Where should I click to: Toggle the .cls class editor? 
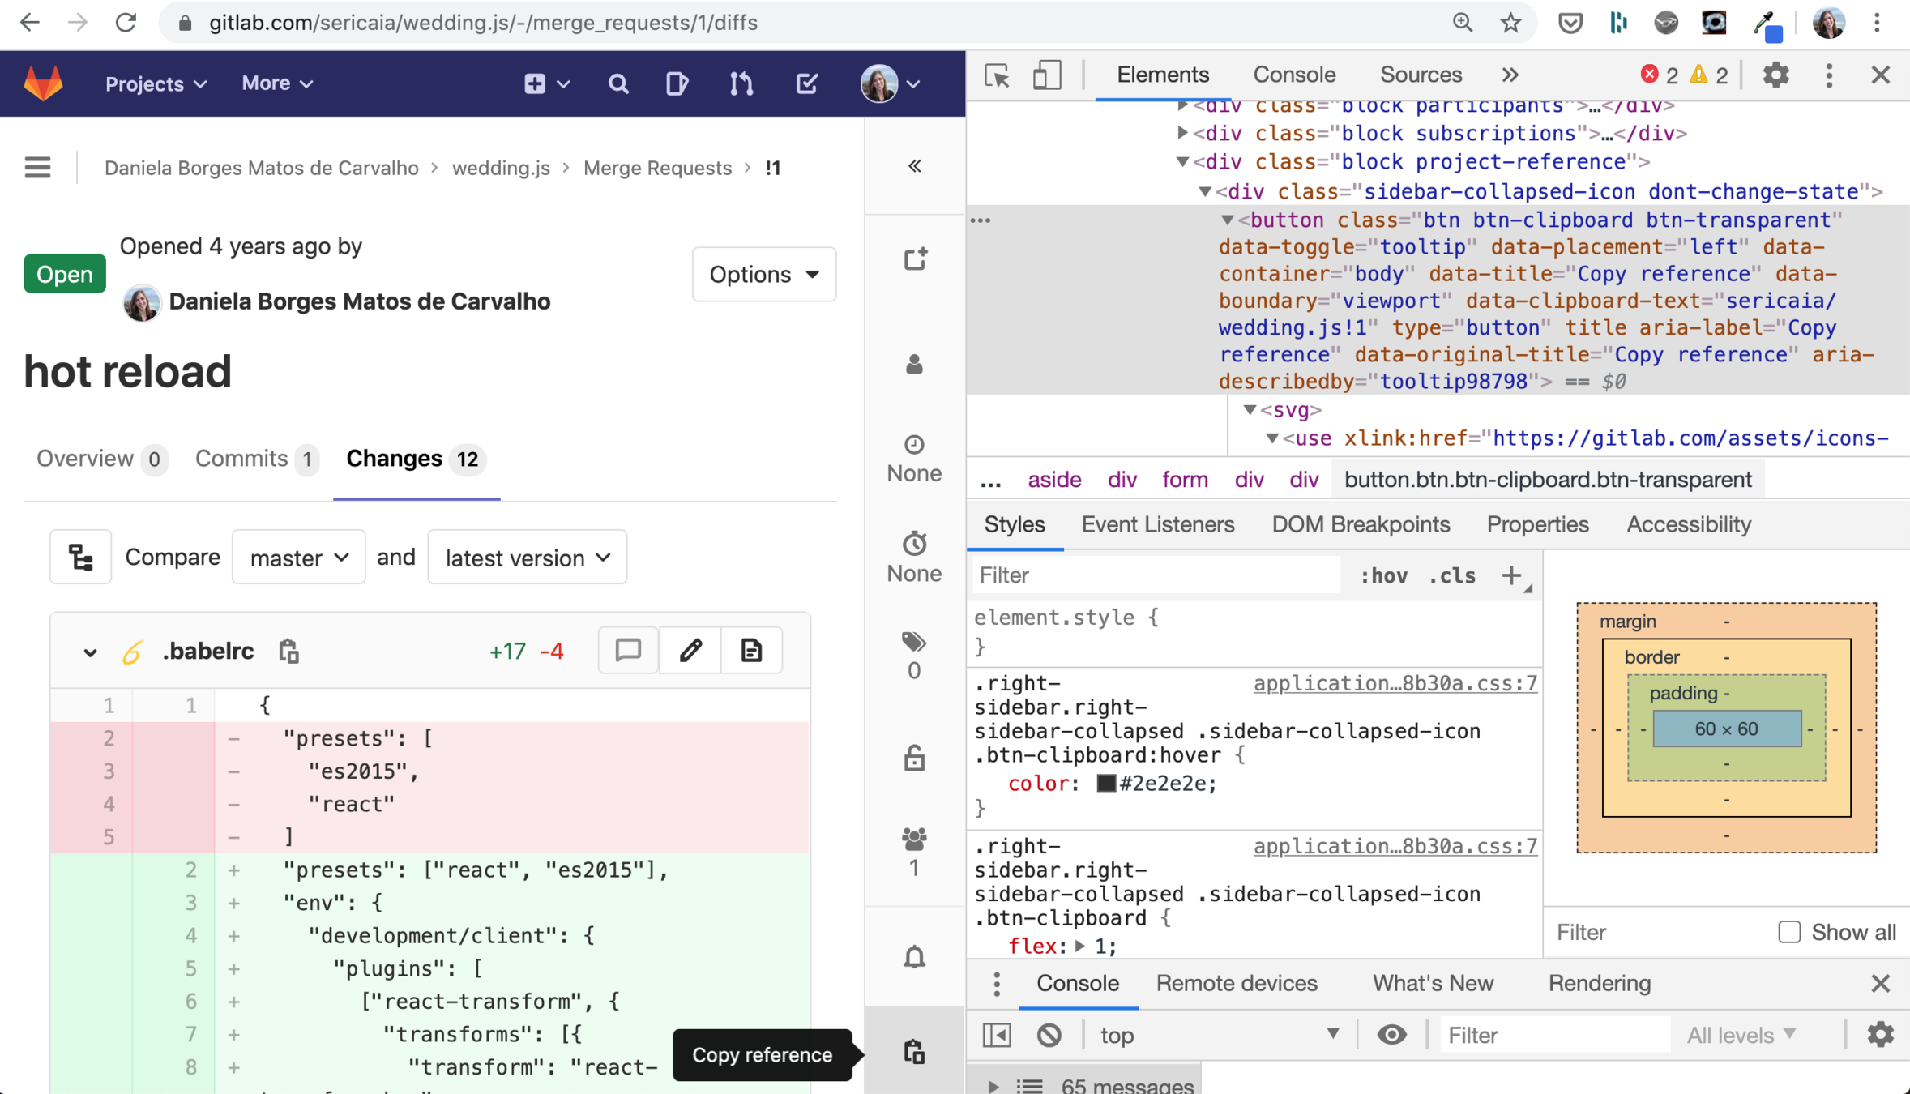tap(1451, 575)
